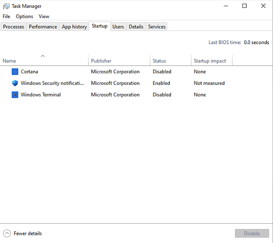This screenshot has height=243, width=273.
Task: Click Windows Terminal's Microsoft Corporation publisher cell
Action: [x=115, y=95]
